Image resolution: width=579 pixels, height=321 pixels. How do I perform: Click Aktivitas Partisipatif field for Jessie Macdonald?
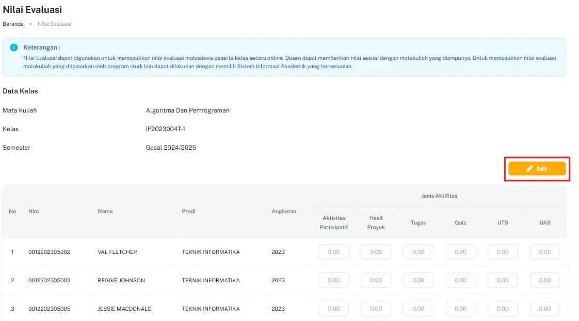[334, 309]
